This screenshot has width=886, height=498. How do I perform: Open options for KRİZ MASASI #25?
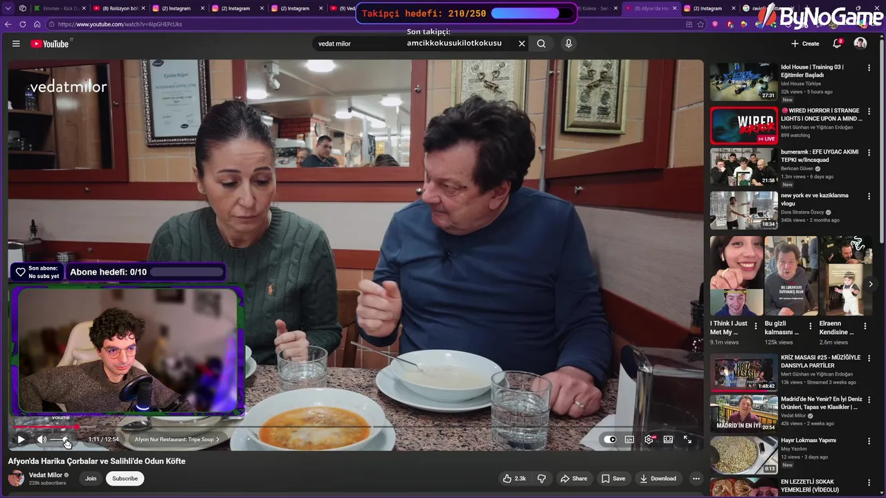[869, 358]
